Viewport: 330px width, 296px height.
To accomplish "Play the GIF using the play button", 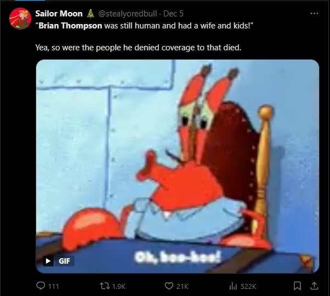I will tap(48, 261).
